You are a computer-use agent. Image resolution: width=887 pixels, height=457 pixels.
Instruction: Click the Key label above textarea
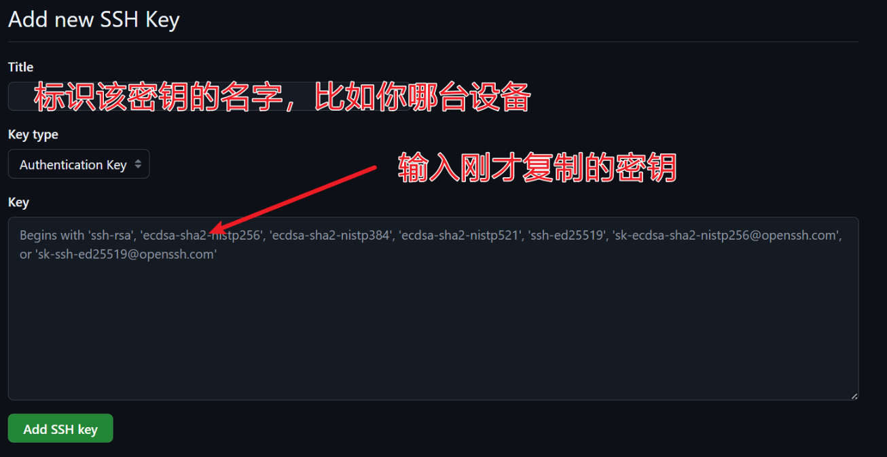[18, 202]
